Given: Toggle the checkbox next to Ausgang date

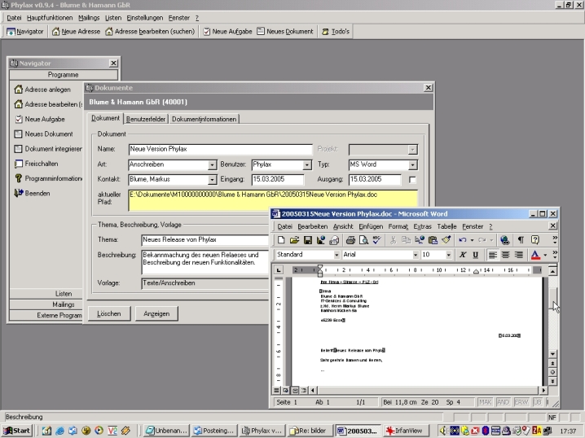Looking at the screenshot, I should 412,179.
